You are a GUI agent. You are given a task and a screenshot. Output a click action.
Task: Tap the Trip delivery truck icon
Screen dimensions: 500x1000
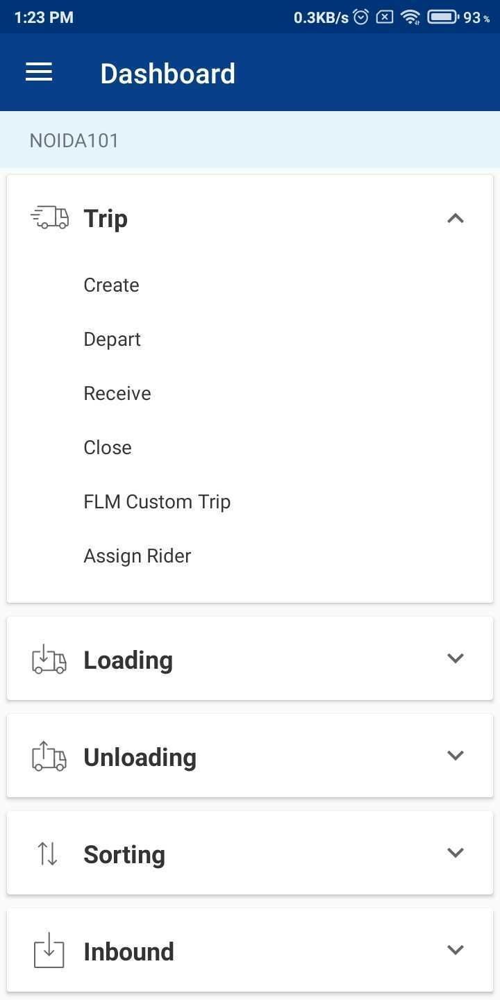[50, 218]
